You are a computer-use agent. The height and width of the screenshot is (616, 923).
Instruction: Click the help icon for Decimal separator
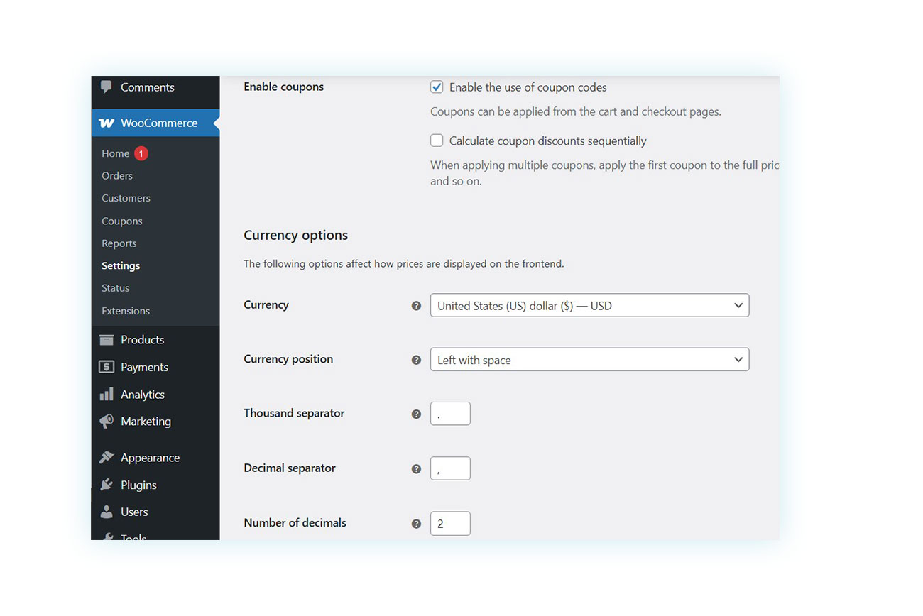(417, 468)
